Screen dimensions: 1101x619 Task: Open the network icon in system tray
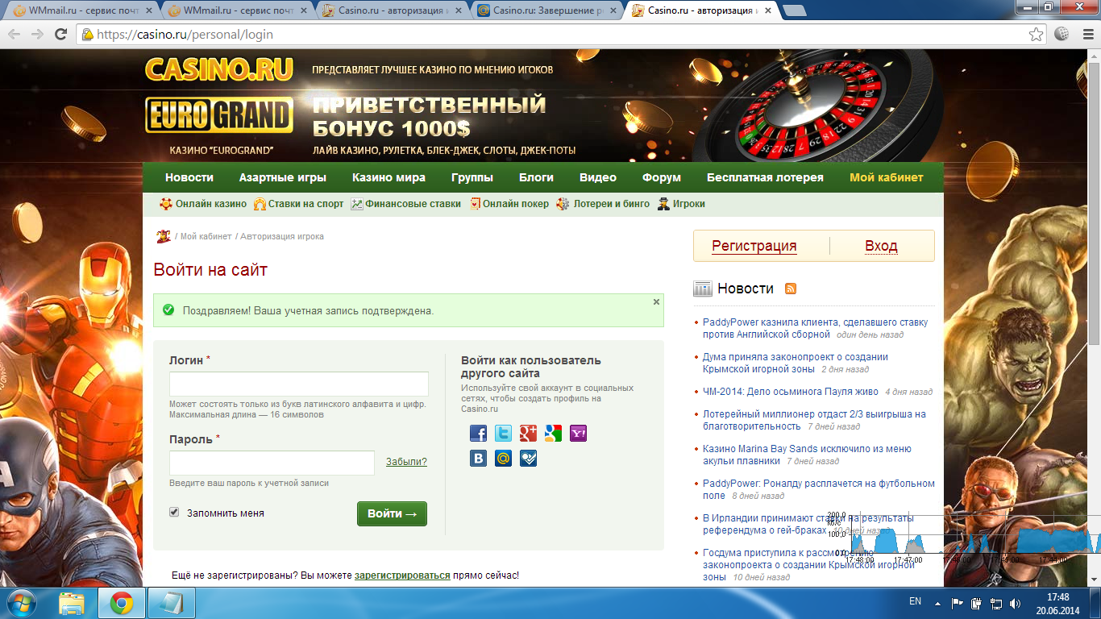997,603
